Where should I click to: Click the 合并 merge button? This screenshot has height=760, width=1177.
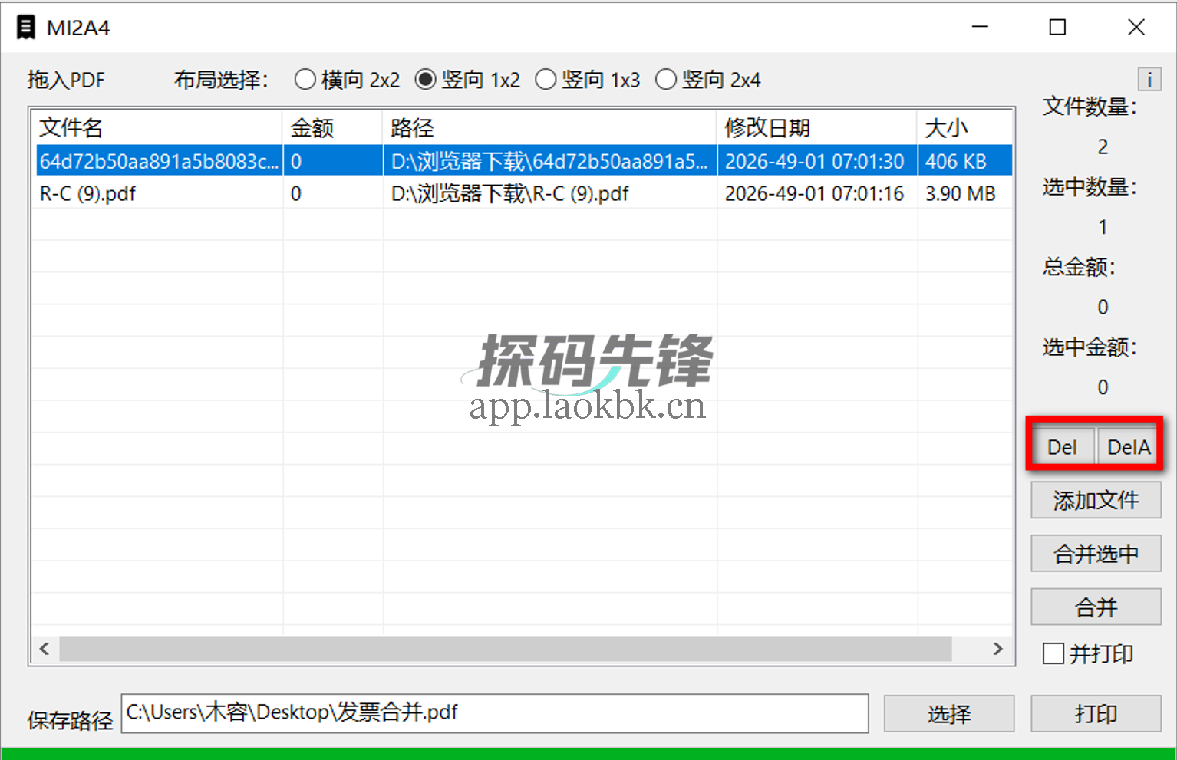[x=1096, y=607]
